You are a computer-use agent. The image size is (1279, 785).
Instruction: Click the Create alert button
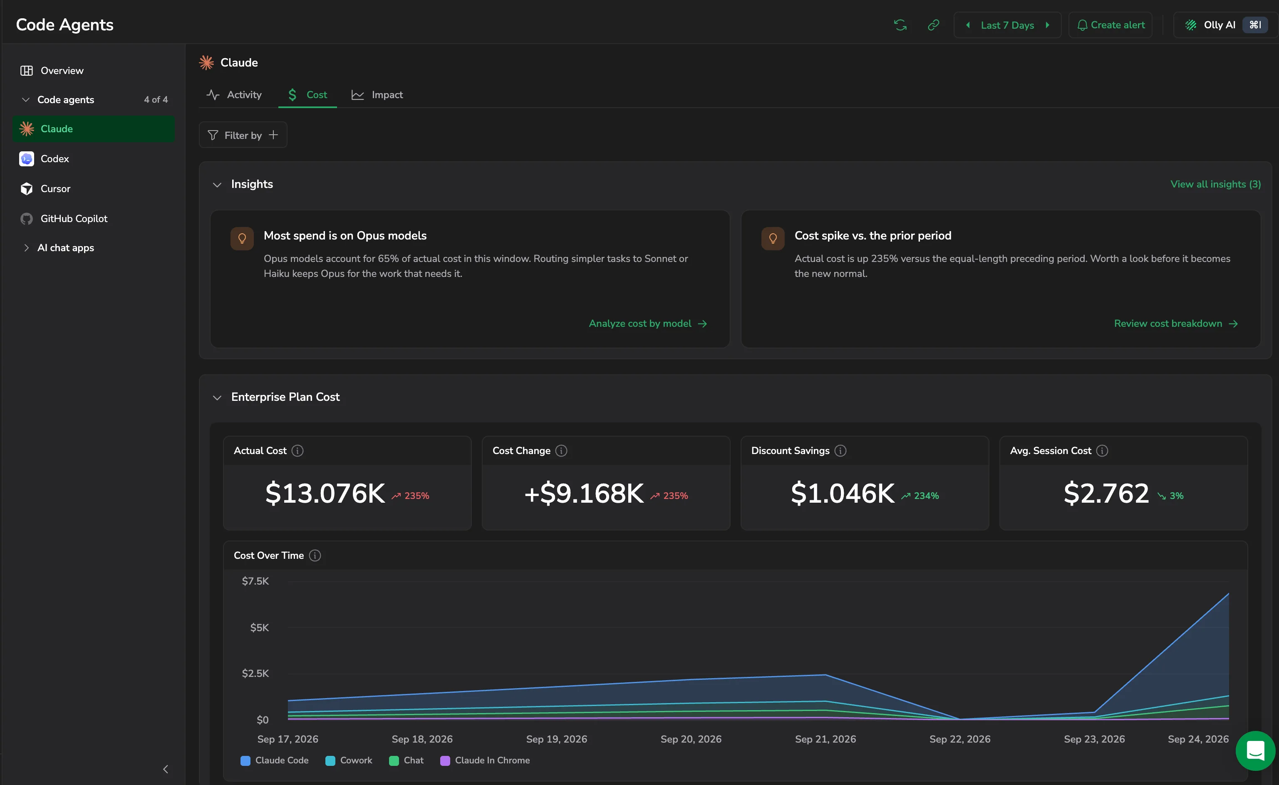click(1110, 25)
